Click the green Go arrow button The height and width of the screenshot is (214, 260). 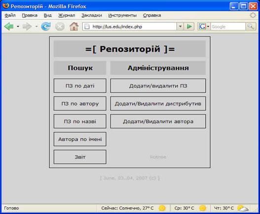[x=189, y=27]
